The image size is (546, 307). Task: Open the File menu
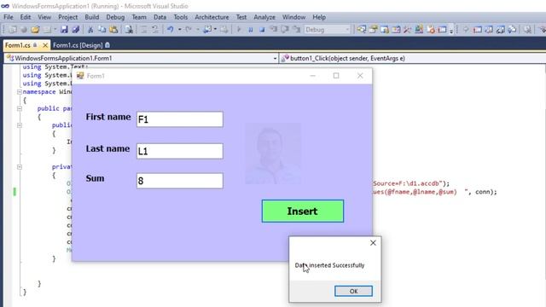pyautogui.click(x=9, y=17)
